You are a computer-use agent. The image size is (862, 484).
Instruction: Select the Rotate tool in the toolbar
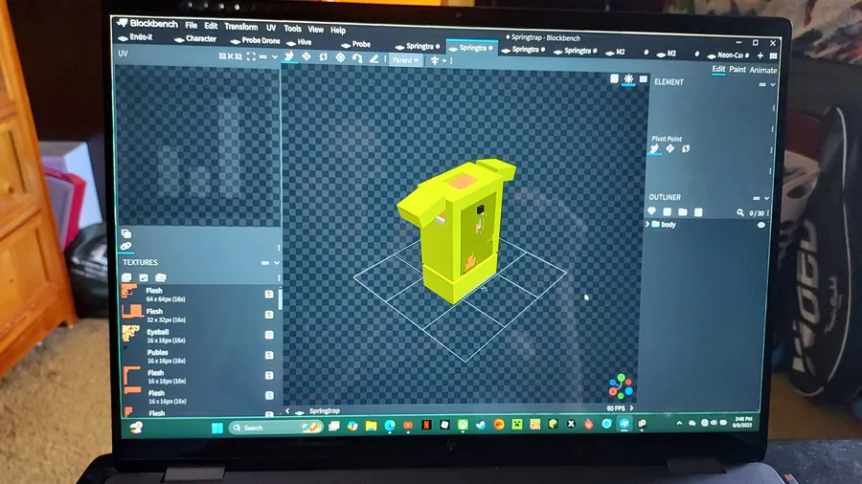click(324, 57)
